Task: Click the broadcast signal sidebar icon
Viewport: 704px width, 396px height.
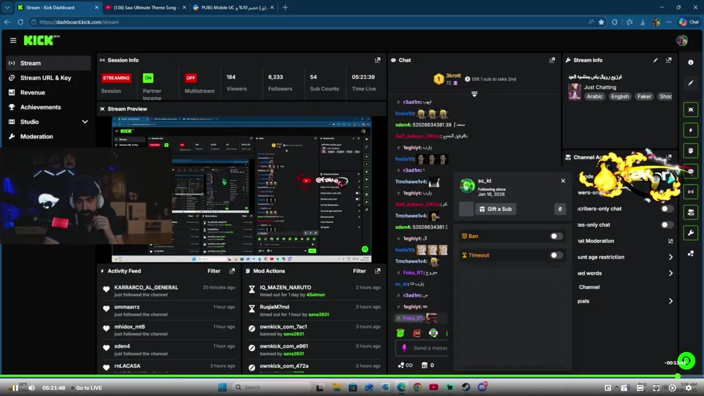Action: pos(691,191)
